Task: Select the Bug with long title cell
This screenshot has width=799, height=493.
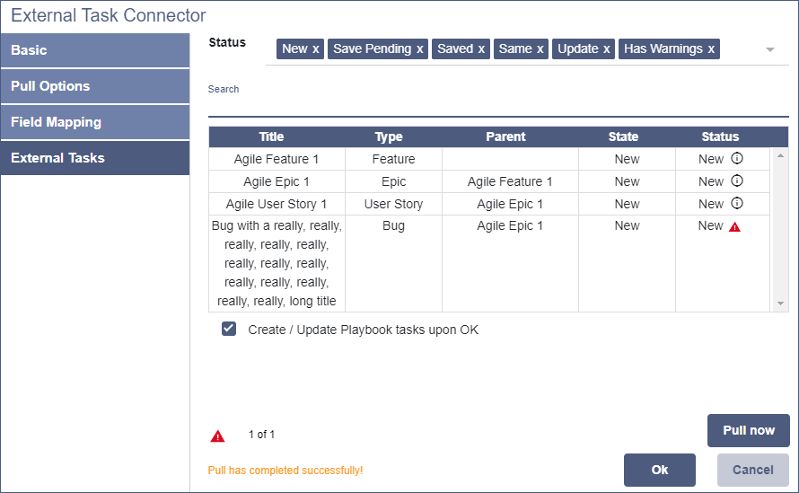Action: 277,263
